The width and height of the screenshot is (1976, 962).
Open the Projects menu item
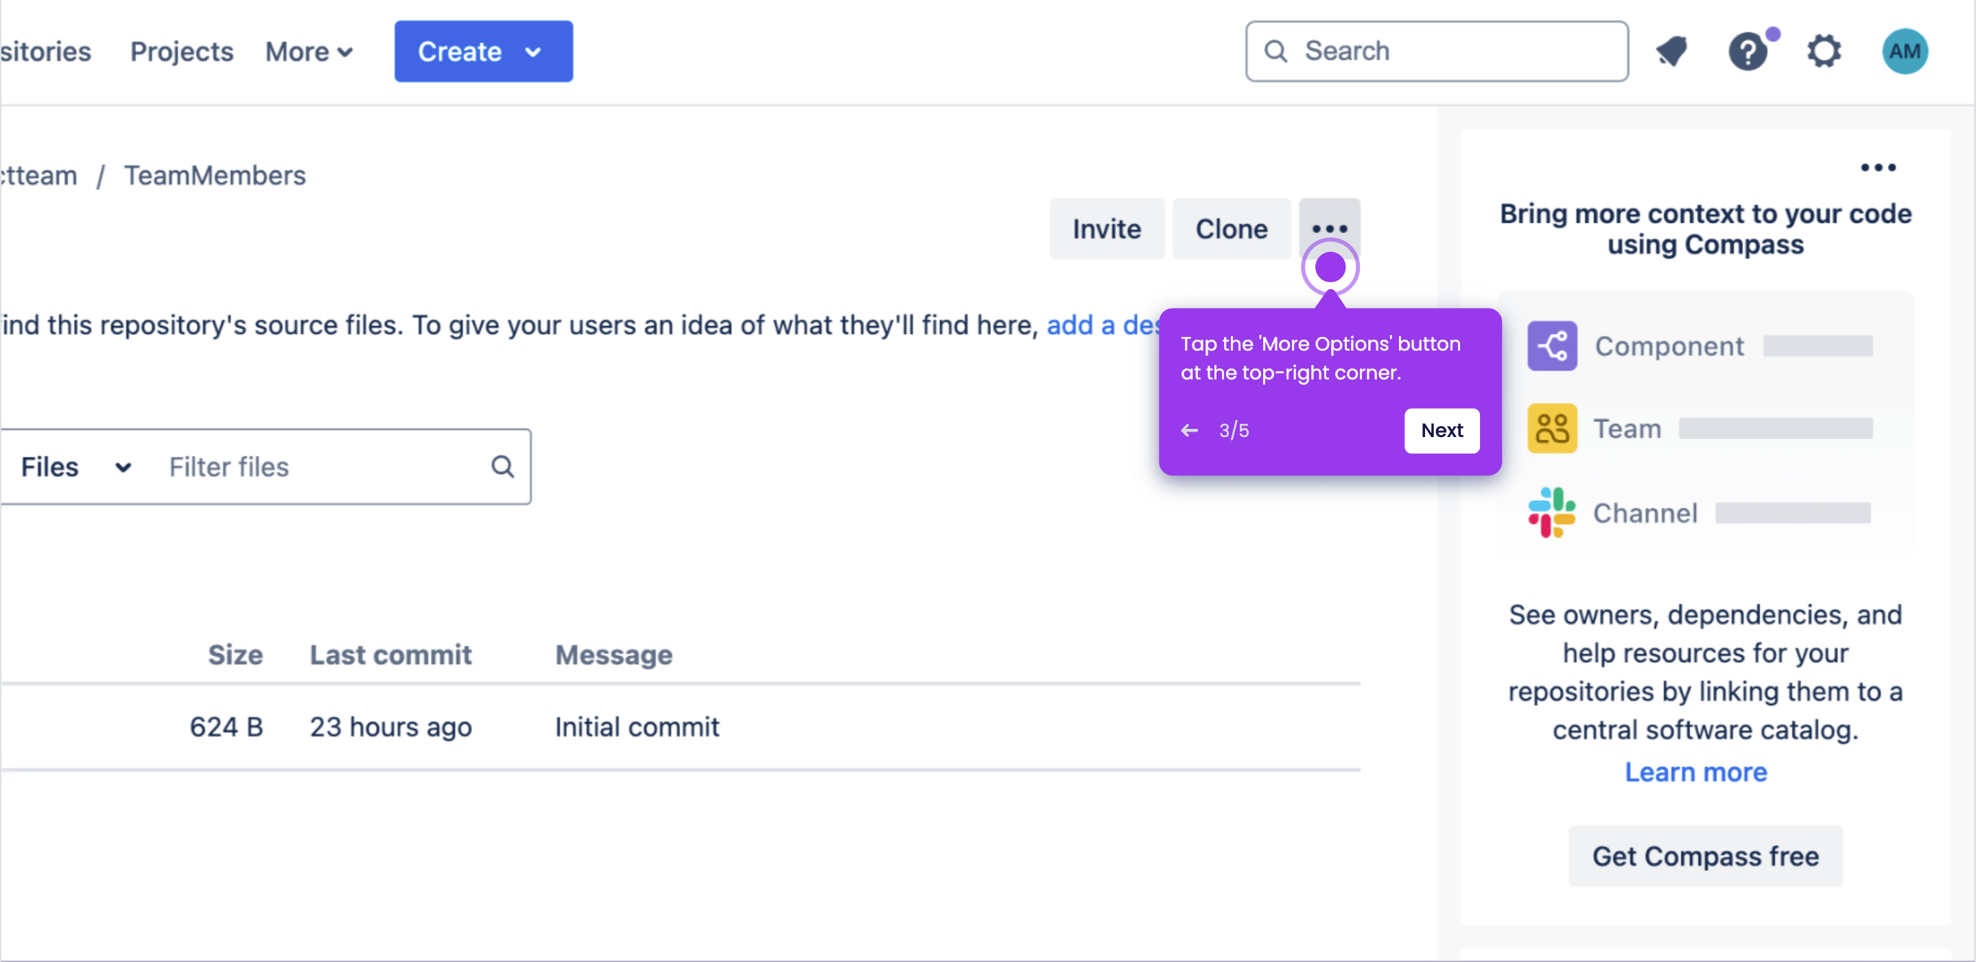coord(182,51)
